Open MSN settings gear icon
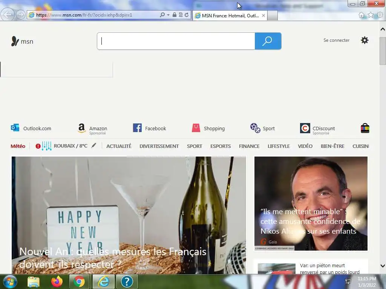386x289 pixels. point(365,40)
